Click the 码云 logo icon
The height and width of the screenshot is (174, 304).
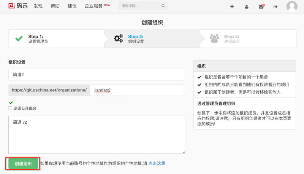[12, 6]
